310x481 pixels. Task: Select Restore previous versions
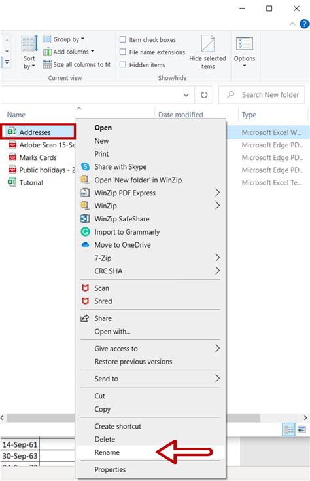click(x=133, y=362)
